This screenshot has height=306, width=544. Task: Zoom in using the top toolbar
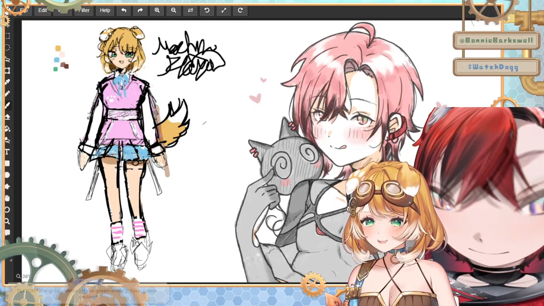(x=157, y=10)
